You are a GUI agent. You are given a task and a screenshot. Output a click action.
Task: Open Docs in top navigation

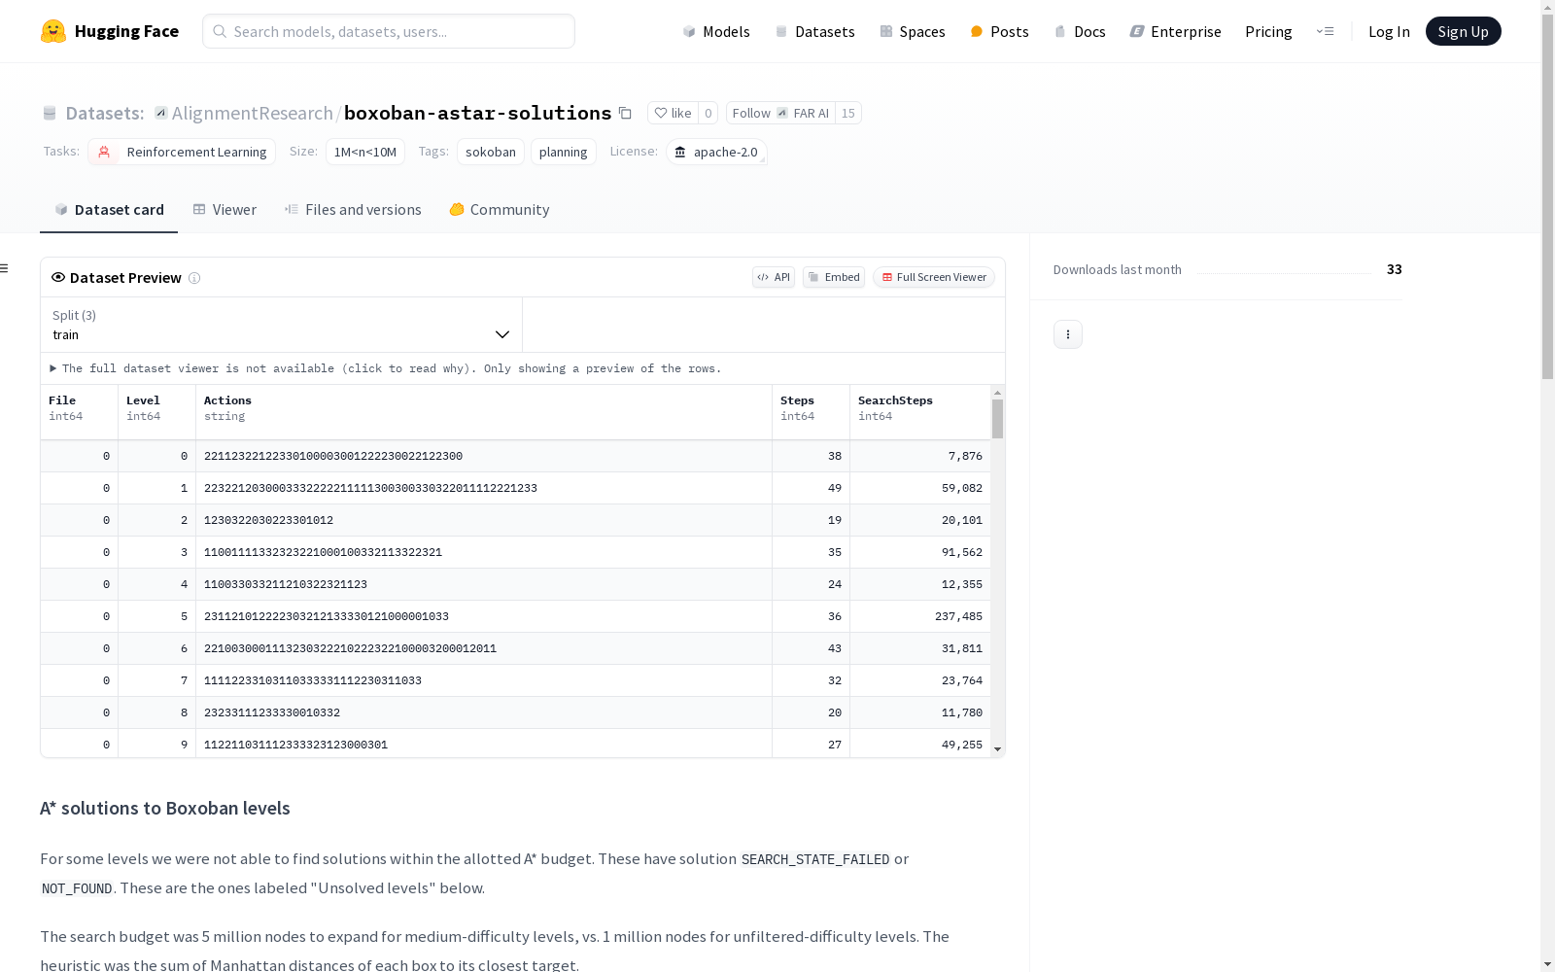point(1080,31)
